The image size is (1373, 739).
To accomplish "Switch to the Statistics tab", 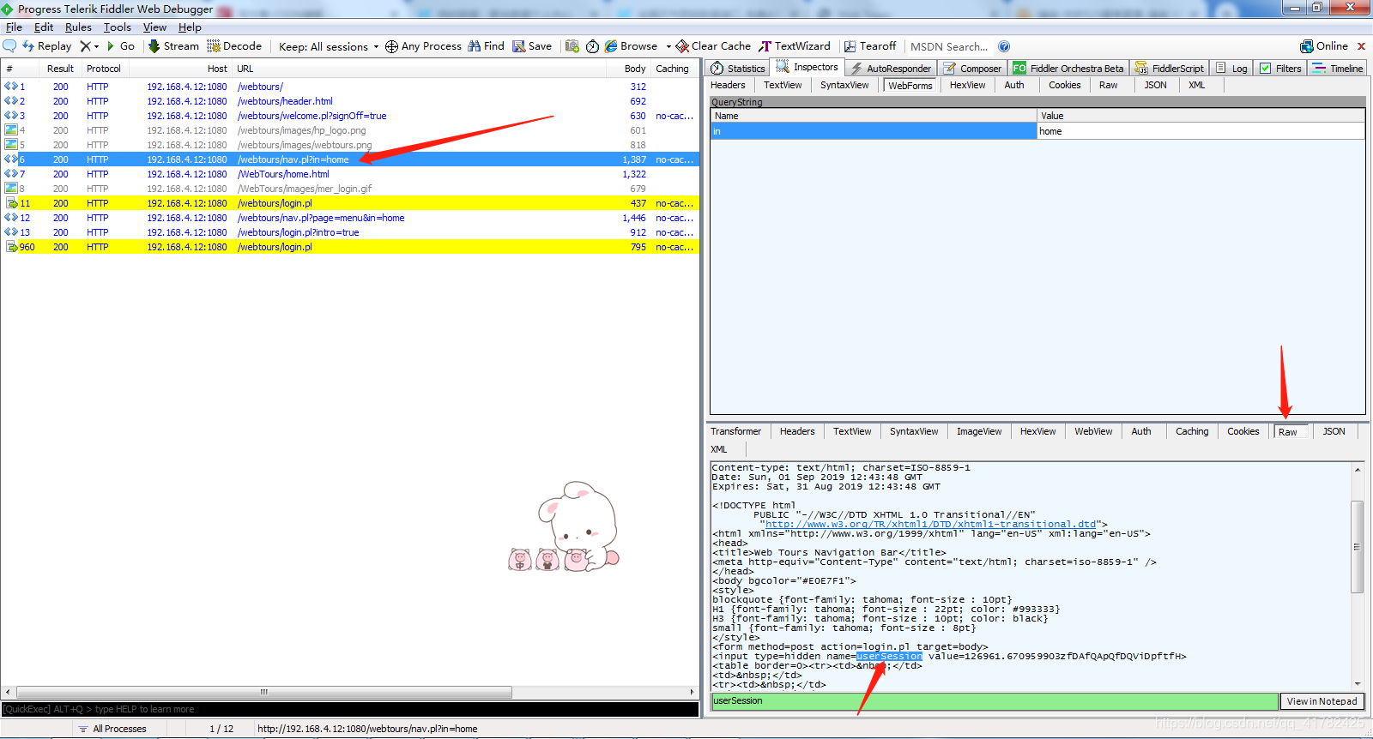I will click(737, 68).
